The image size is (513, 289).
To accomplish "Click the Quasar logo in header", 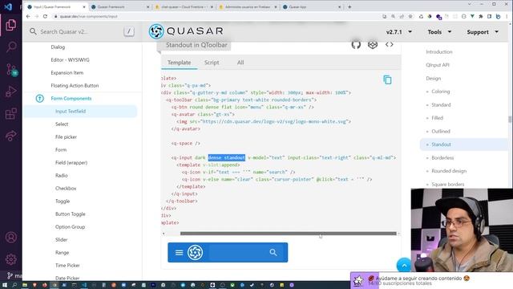I will pos(186,31).
